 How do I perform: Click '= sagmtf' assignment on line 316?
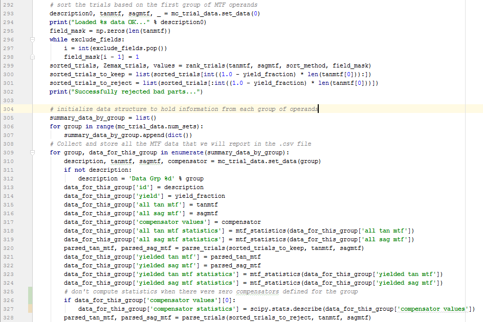click(204, 213)
